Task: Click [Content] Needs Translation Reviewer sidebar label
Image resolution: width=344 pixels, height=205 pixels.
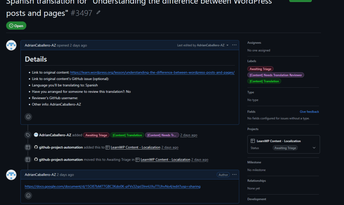Action: [276, 75]
